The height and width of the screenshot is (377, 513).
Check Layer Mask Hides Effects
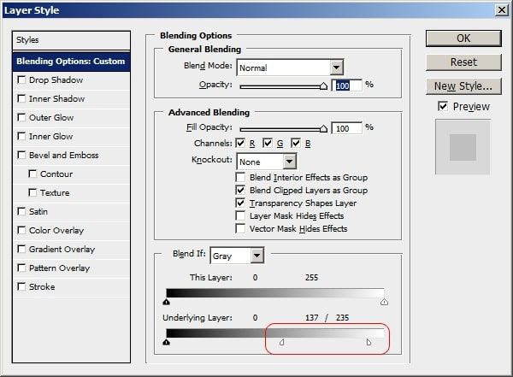point(240,216)
